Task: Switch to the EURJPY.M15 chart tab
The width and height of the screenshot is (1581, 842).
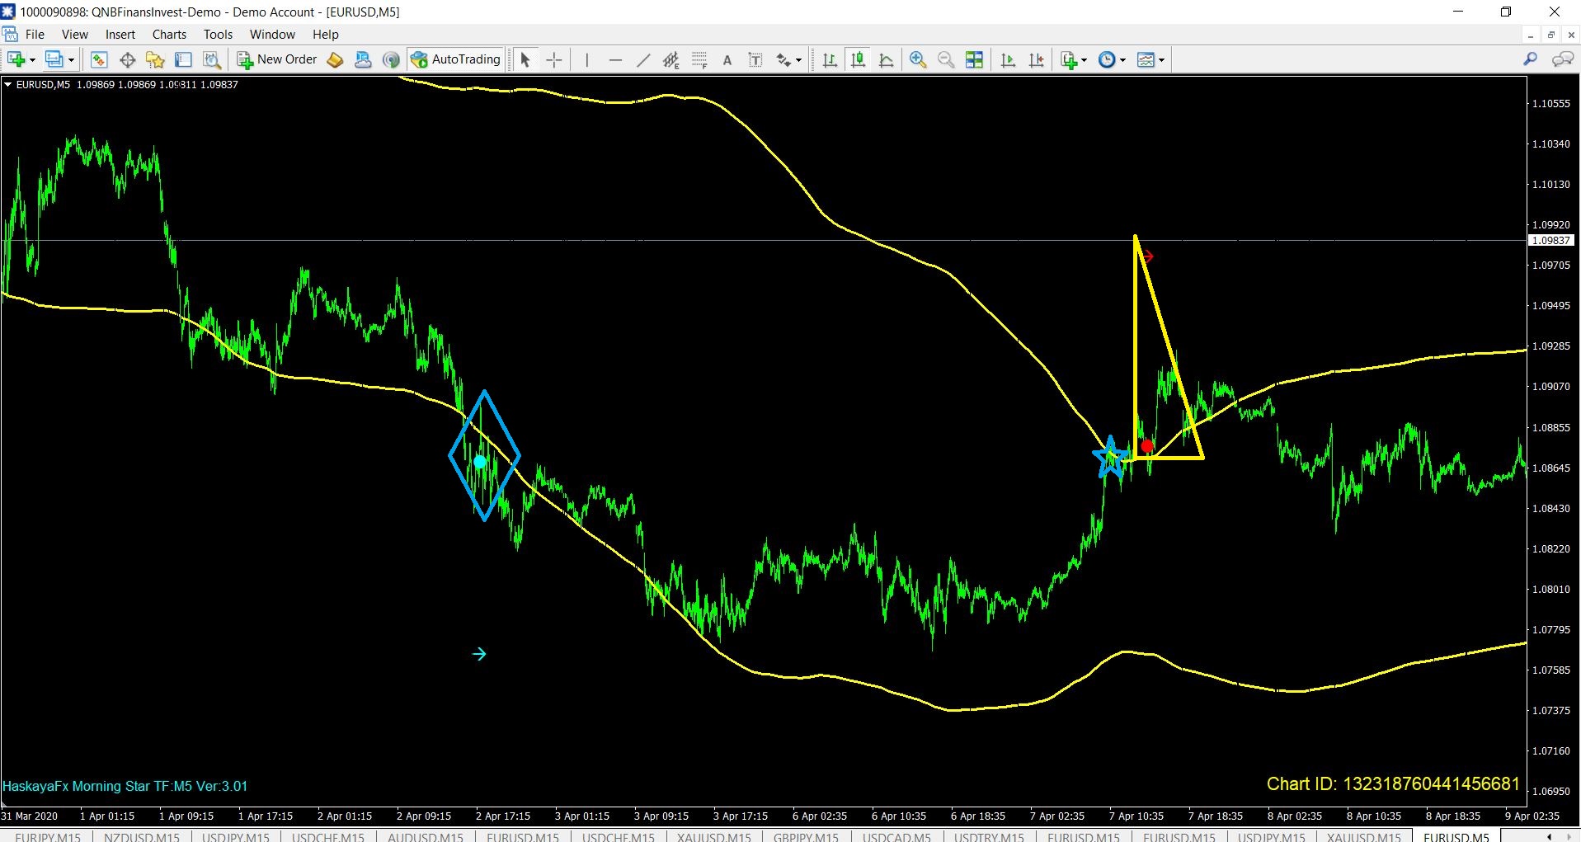Action: pos(48,836)
